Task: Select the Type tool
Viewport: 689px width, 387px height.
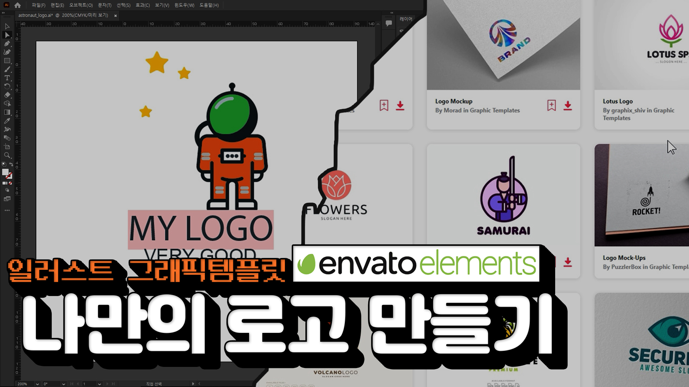Action: point(7,78)
